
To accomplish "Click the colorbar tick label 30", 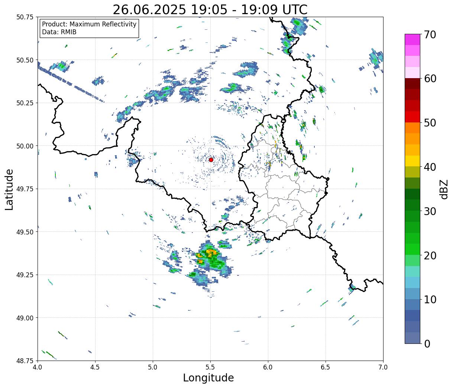I will [x=430, y=211].
